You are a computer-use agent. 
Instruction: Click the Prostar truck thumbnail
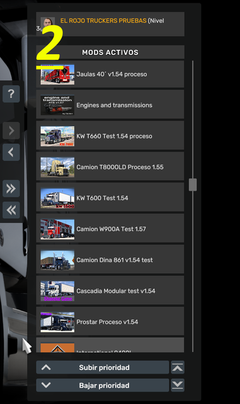pos(57,322)
